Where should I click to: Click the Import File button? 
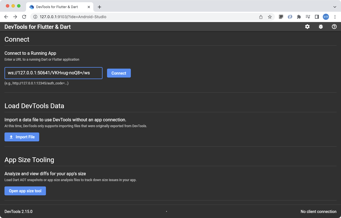pyautogui.click(x=22, y=137)
